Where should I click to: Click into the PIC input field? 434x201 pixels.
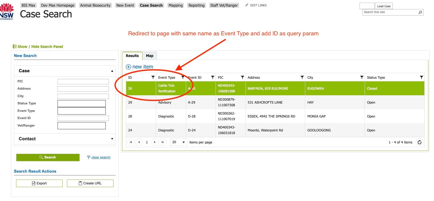tap(83, 81)
